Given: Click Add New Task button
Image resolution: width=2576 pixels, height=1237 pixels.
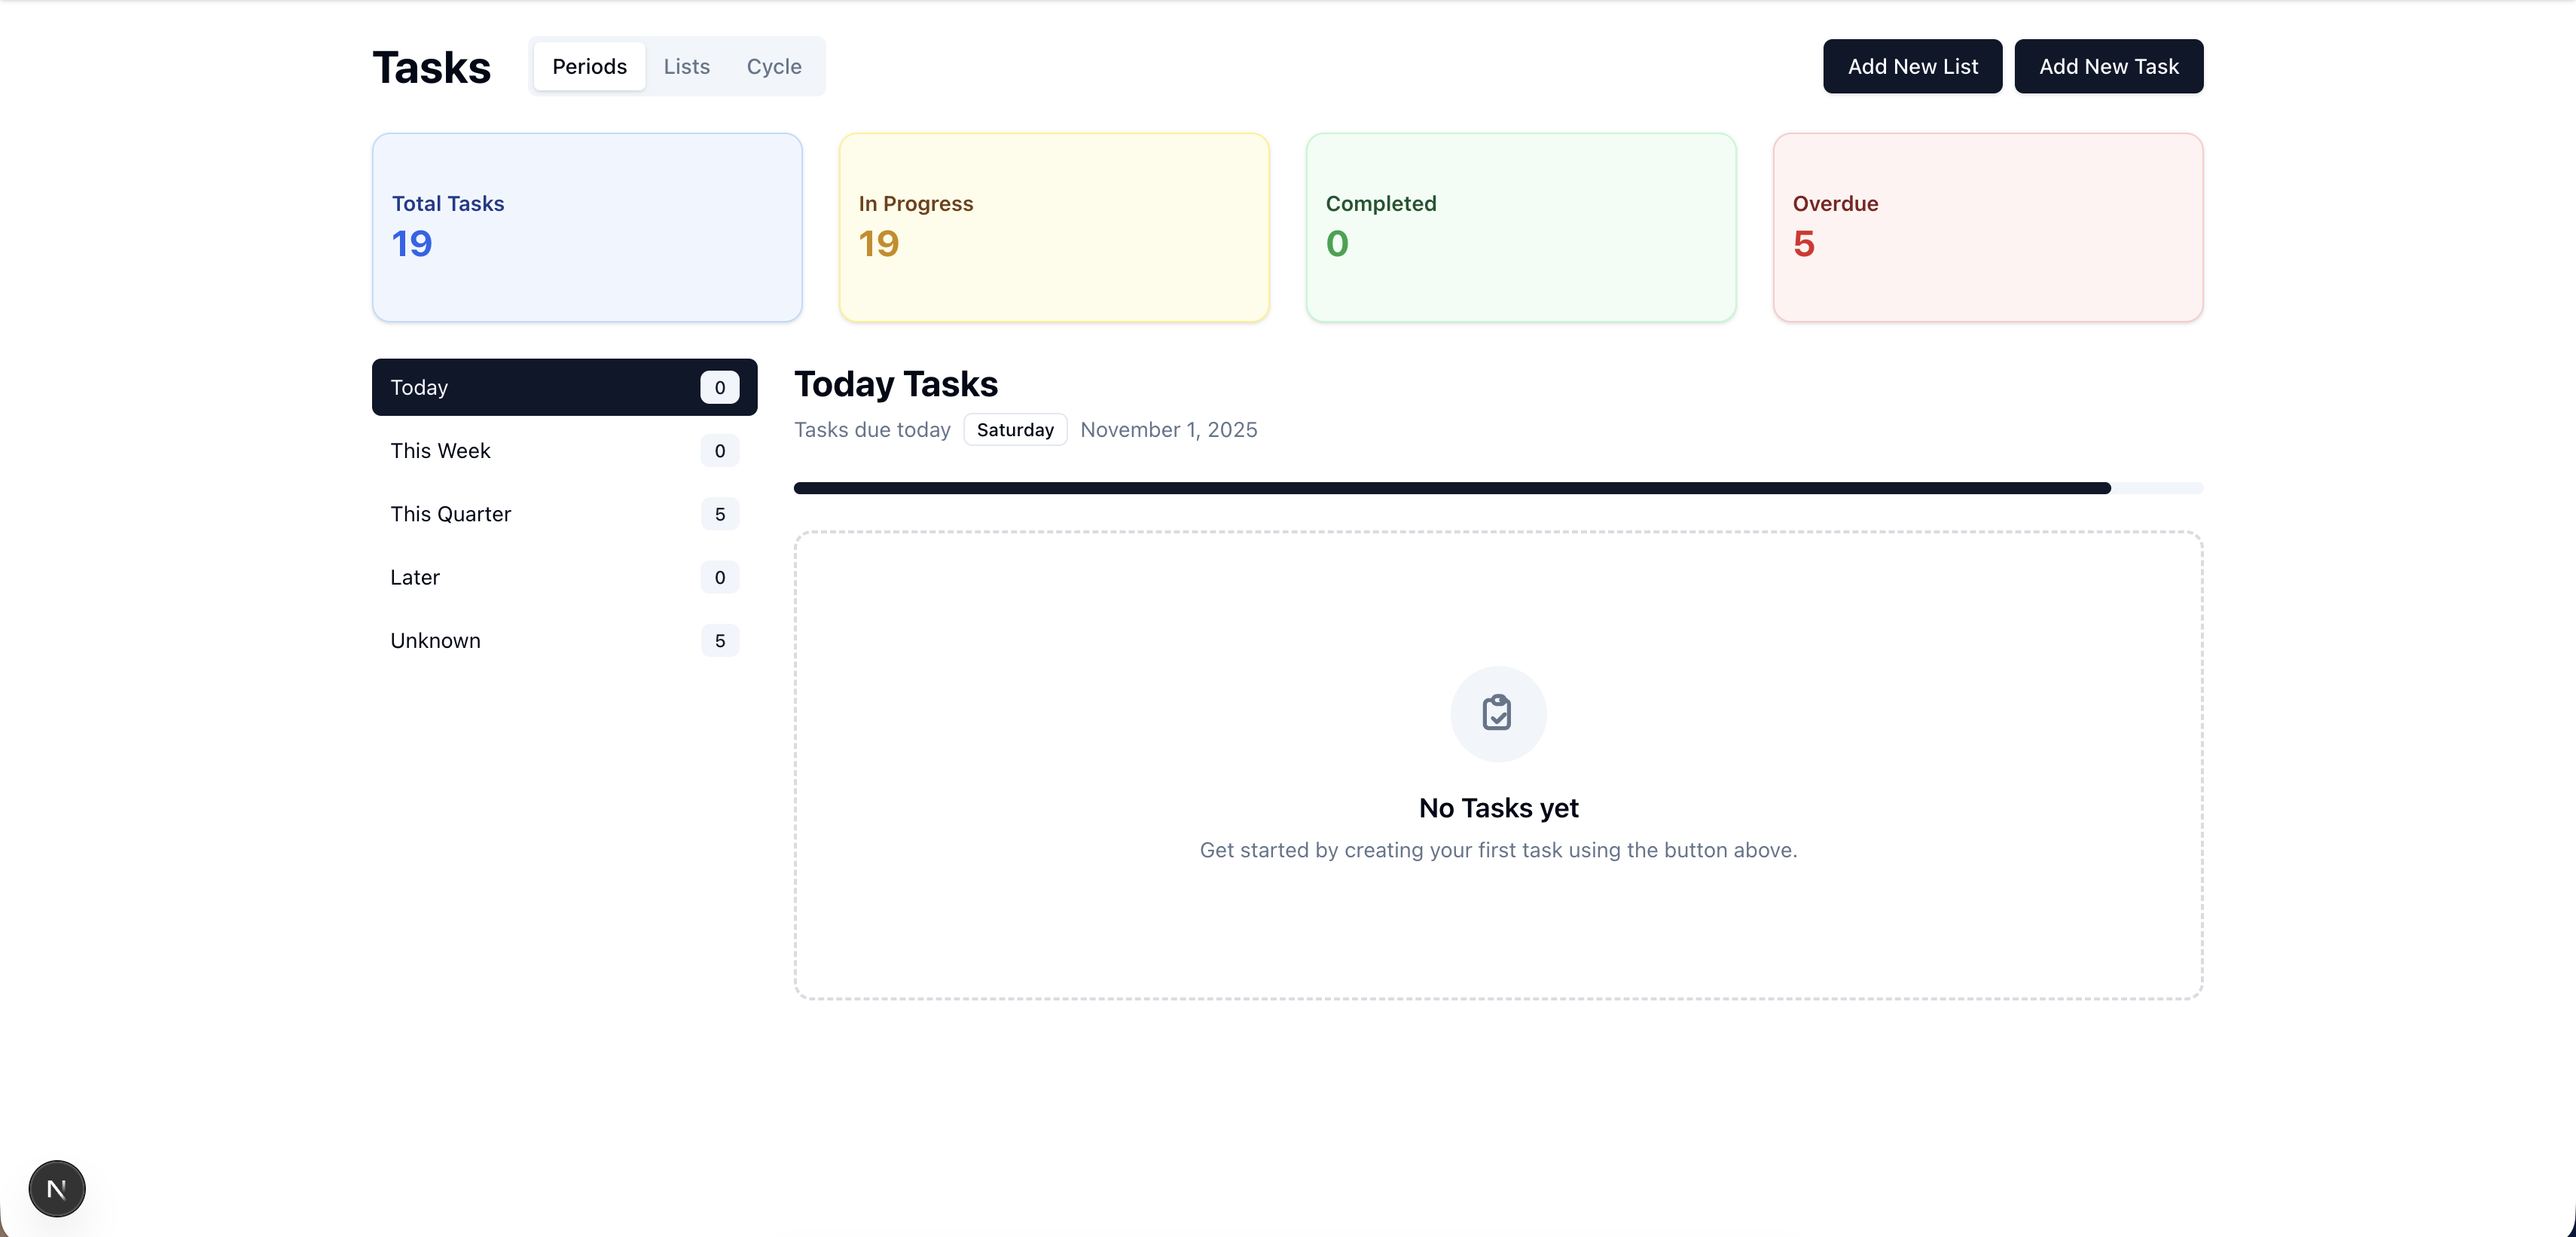Looking at the screenshot, I should click(2108, 66).
